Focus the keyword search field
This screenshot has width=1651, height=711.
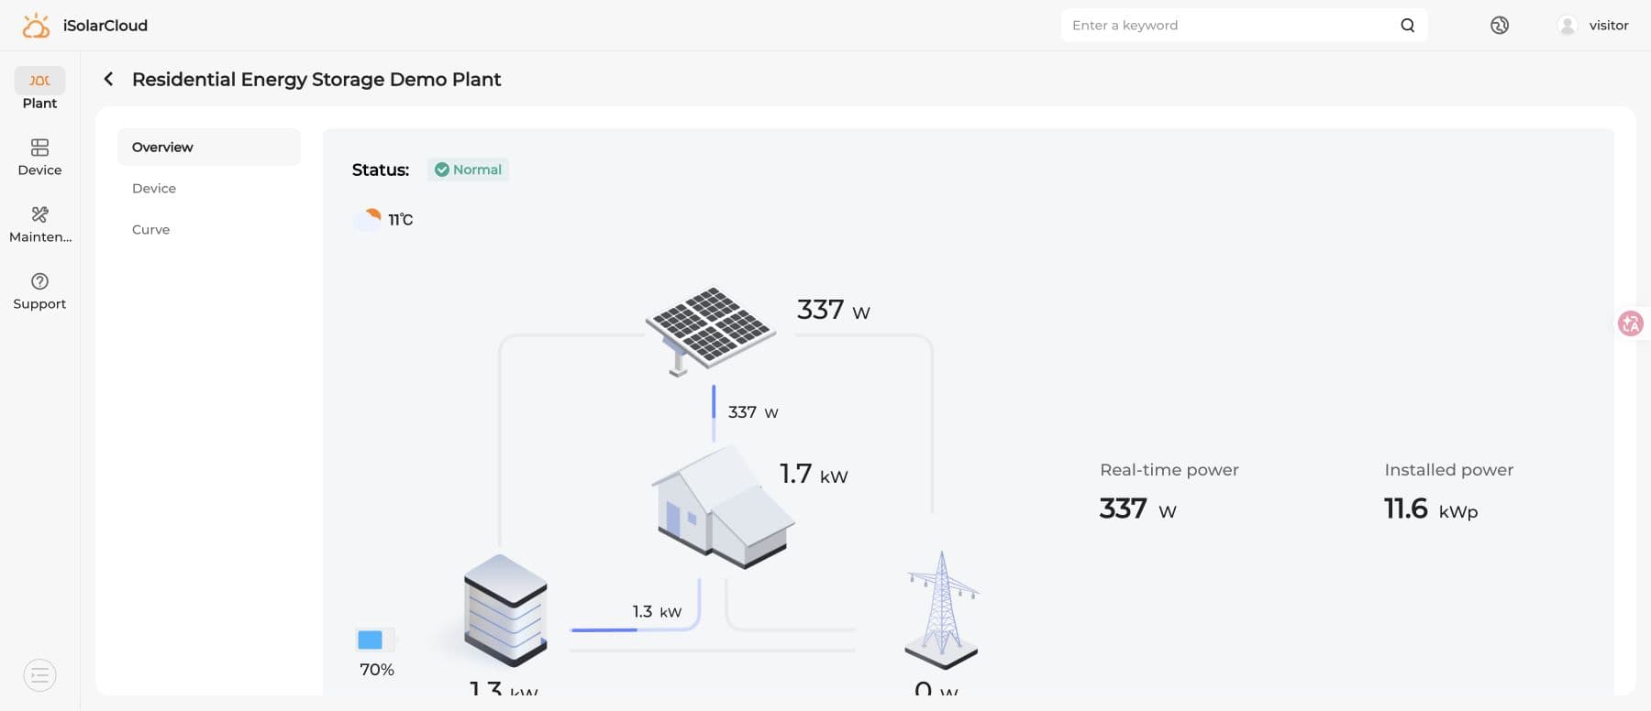click(1244, 25)
